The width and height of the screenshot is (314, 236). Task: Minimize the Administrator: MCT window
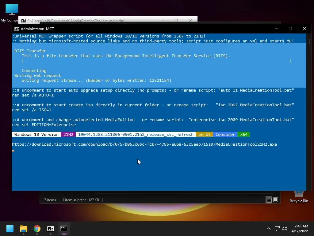click(277, 29)
